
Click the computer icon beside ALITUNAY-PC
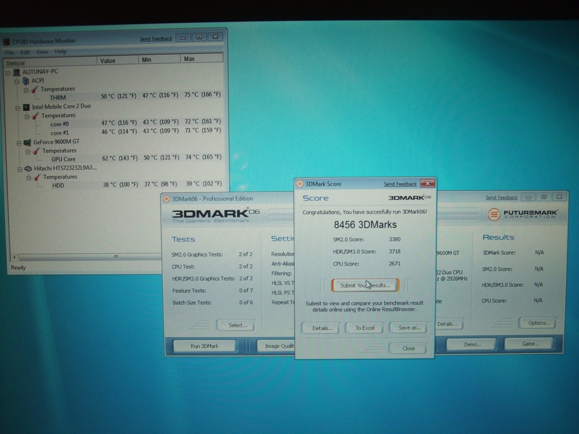click(16, 72)
